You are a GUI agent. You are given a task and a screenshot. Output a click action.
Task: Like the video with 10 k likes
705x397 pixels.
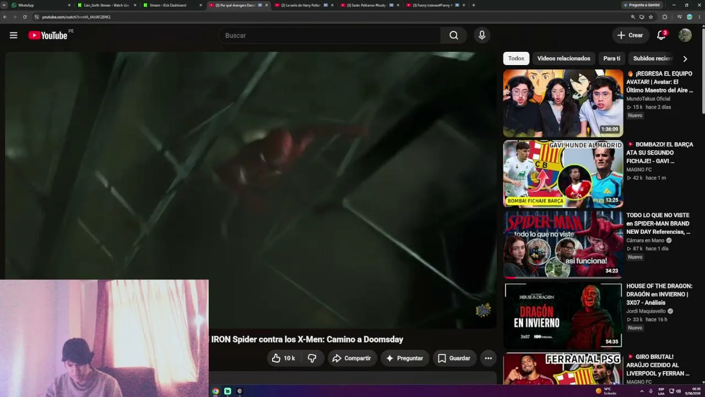284,358
